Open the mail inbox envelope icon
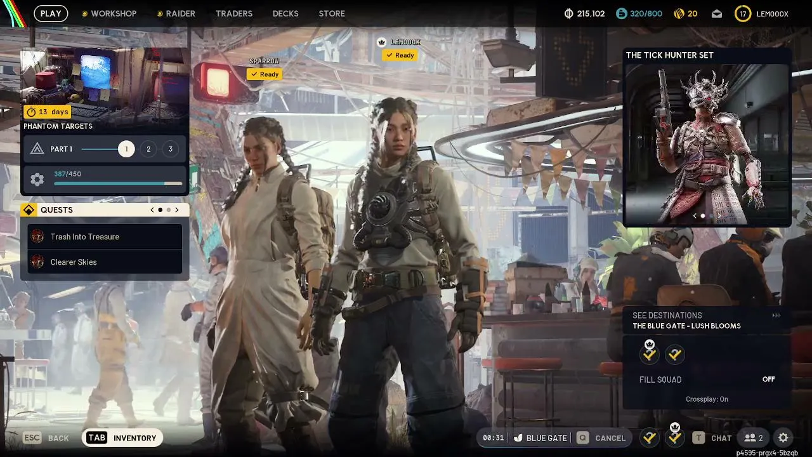 716,13
